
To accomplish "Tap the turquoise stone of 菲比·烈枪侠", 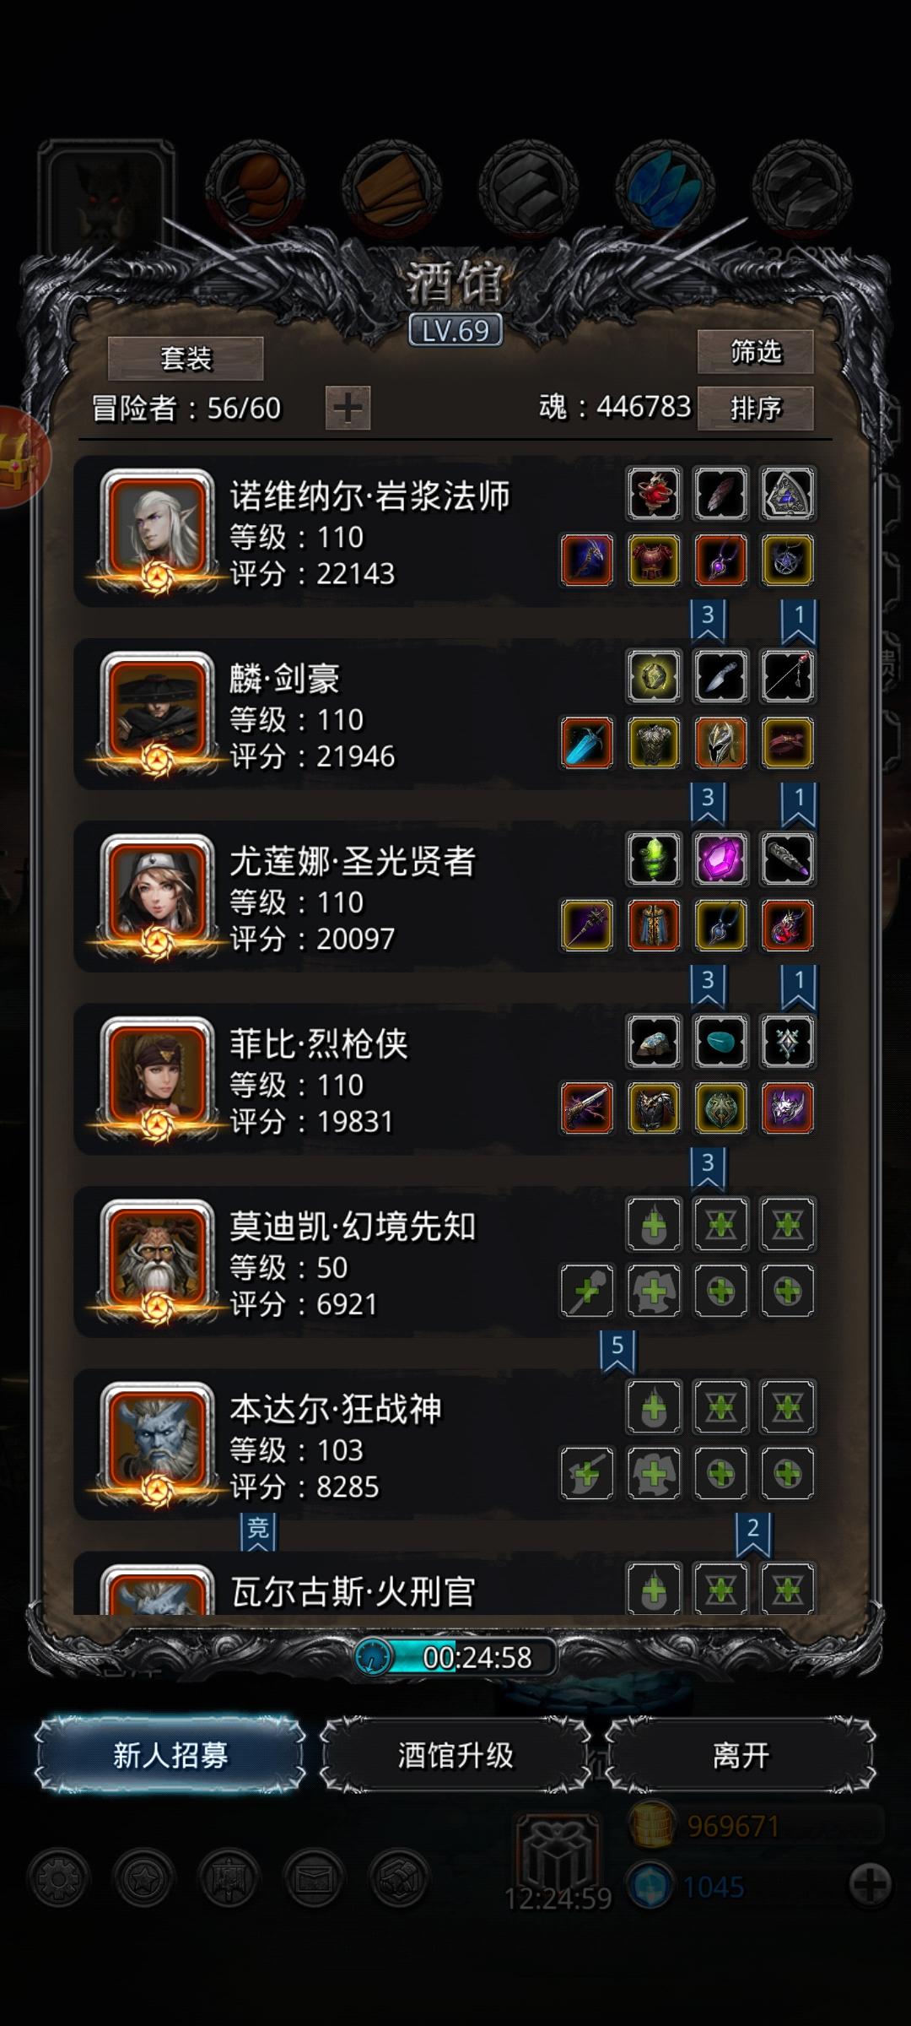I will pos(720,1042).
